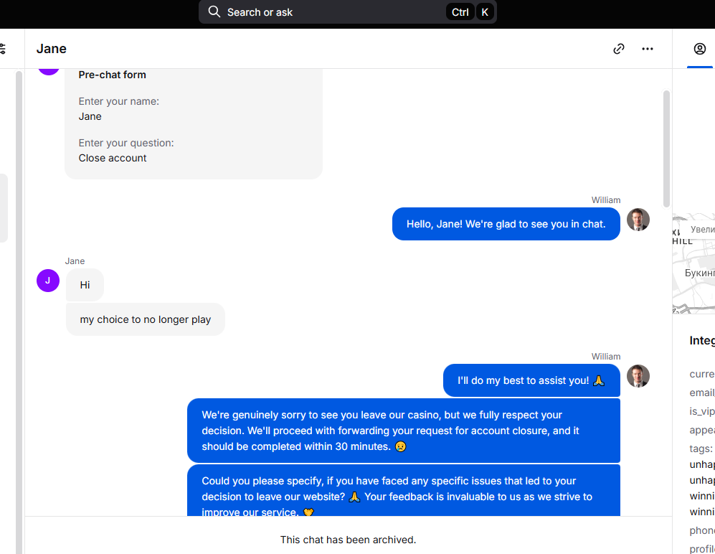This screenshot has width=715, height=554.
Task: Select the Pre-chat form message bubble
Action: click(x=194, y=123)
